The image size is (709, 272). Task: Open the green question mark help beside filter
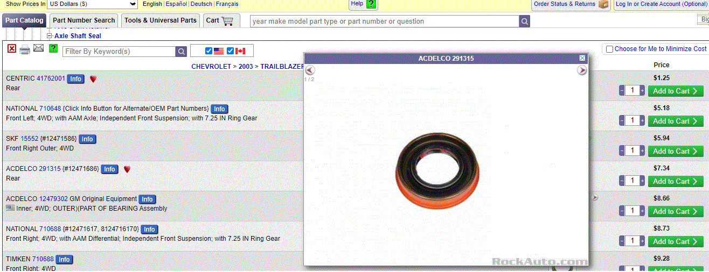53,48
